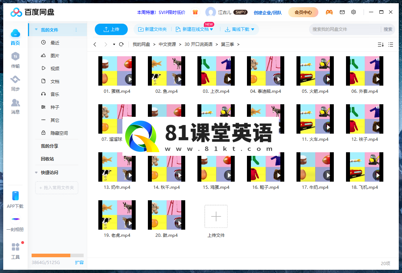Open 会员中心 member center

click(x=303, y=12)
